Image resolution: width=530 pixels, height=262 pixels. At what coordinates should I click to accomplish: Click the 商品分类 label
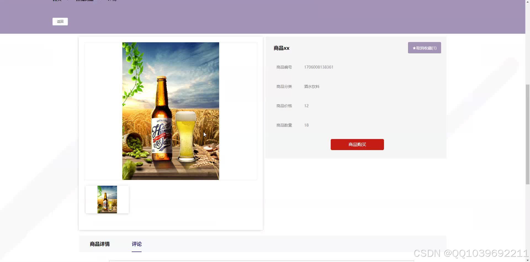point(284,87)
